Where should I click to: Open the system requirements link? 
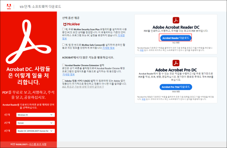(38, 144)
